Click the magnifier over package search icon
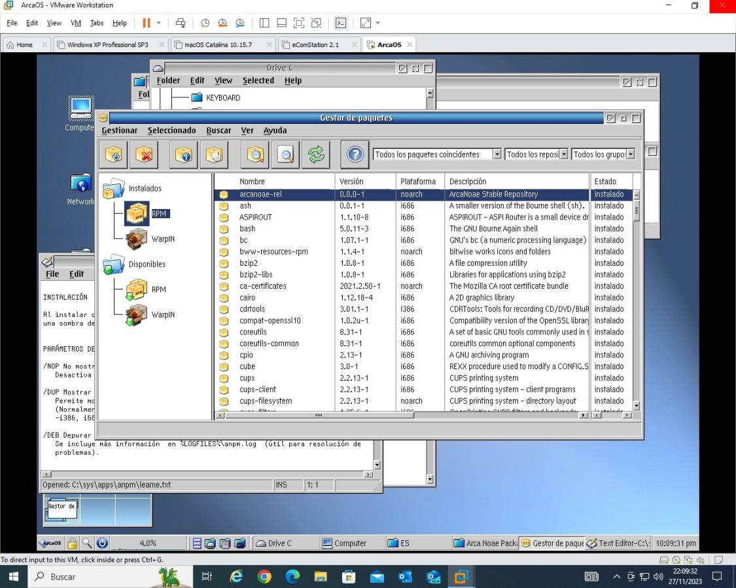This screenshot has width=736, height=588. [x=254, y=155]
